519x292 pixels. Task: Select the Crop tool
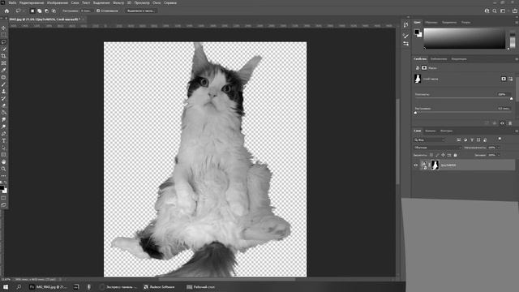tap(3, 56)
